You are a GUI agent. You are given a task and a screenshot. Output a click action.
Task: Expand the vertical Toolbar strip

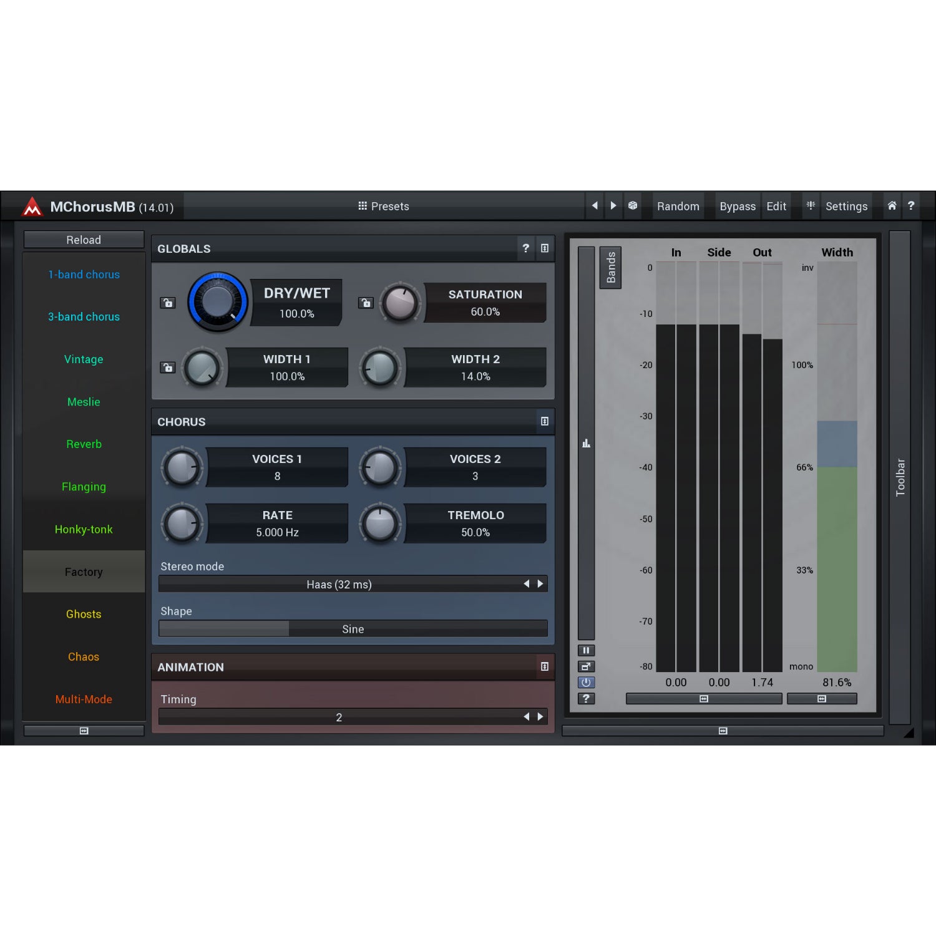(x=900, y=477)
